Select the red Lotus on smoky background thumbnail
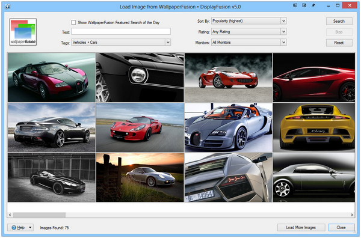The image size is (361, 238). coord(229,78)
